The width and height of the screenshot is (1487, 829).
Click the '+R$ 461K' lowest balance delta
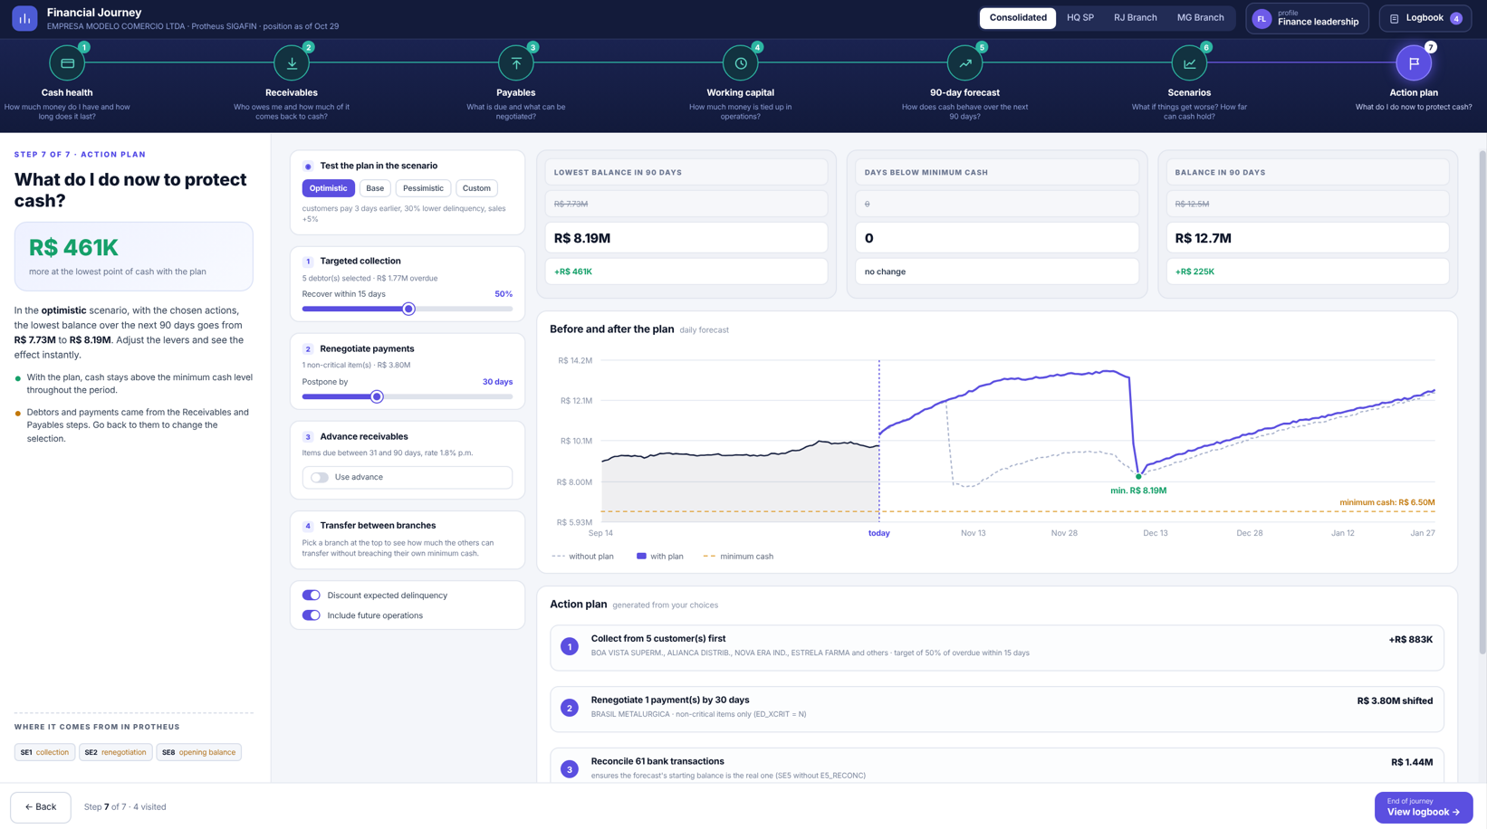573,272
